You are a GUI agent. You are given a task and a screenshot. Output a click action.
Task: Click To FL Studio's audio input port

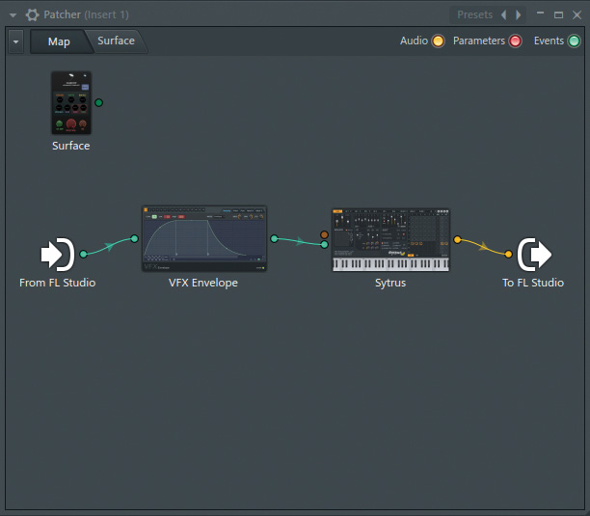(508, 254)
